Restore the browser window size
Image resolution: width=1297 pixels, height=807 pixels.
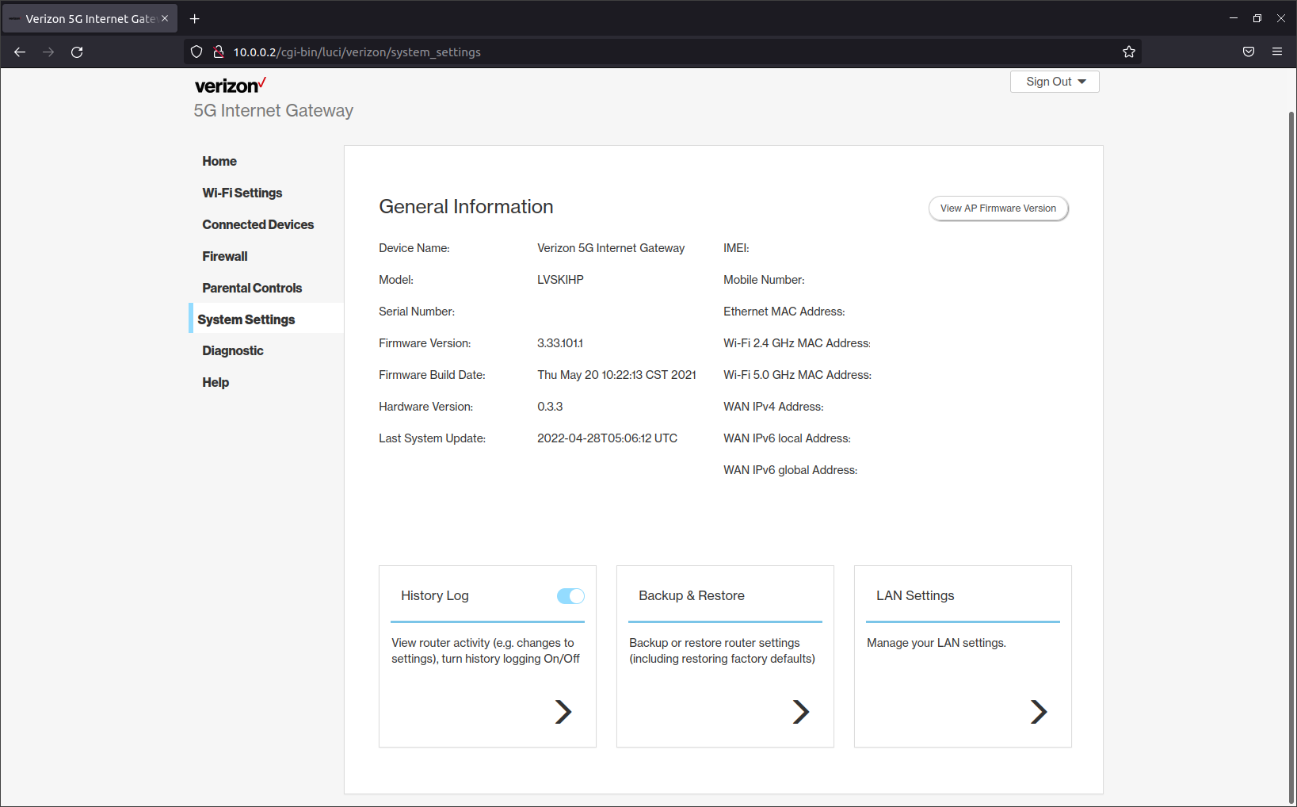tap(1257, 18)
